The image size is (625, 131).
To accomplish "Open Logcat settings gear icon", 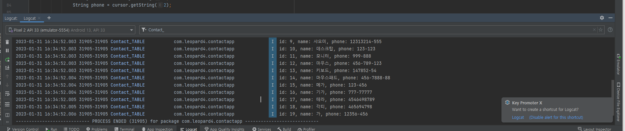I will (x=602, y=18).
